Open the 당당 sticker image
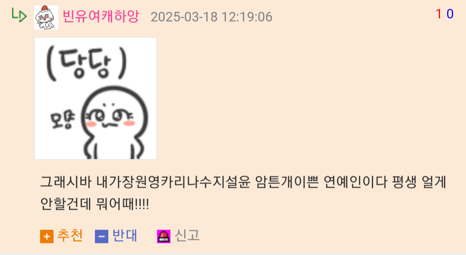The height and width of the screenshot is (255, 466). [95, 98]
